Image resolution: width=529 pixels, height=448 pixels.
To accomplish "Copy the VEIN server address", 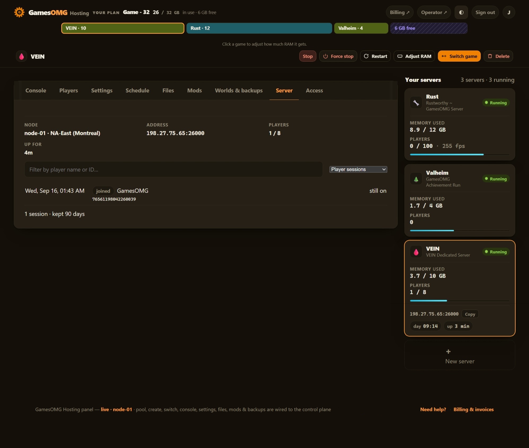I will [470, 314].
